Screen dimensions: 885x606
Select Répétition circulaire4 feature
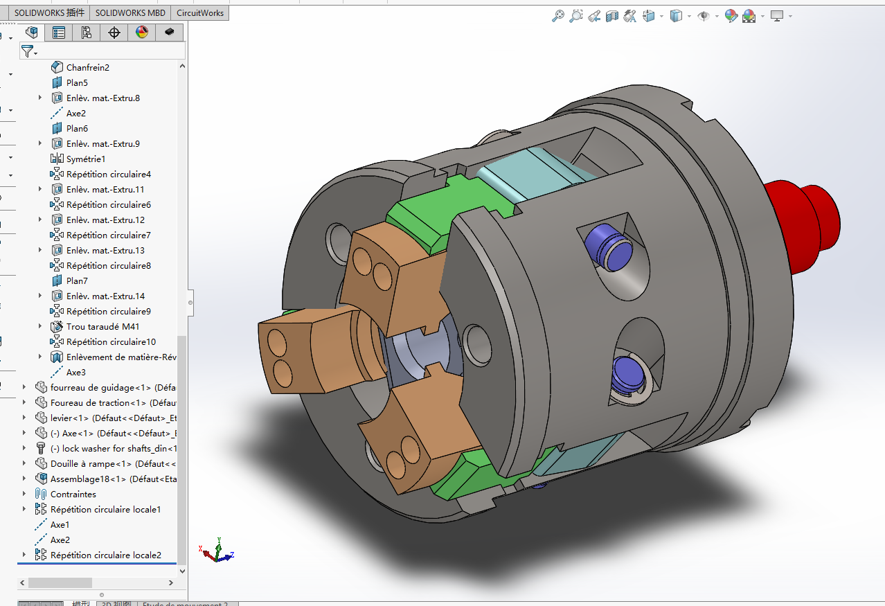(109, 174)
